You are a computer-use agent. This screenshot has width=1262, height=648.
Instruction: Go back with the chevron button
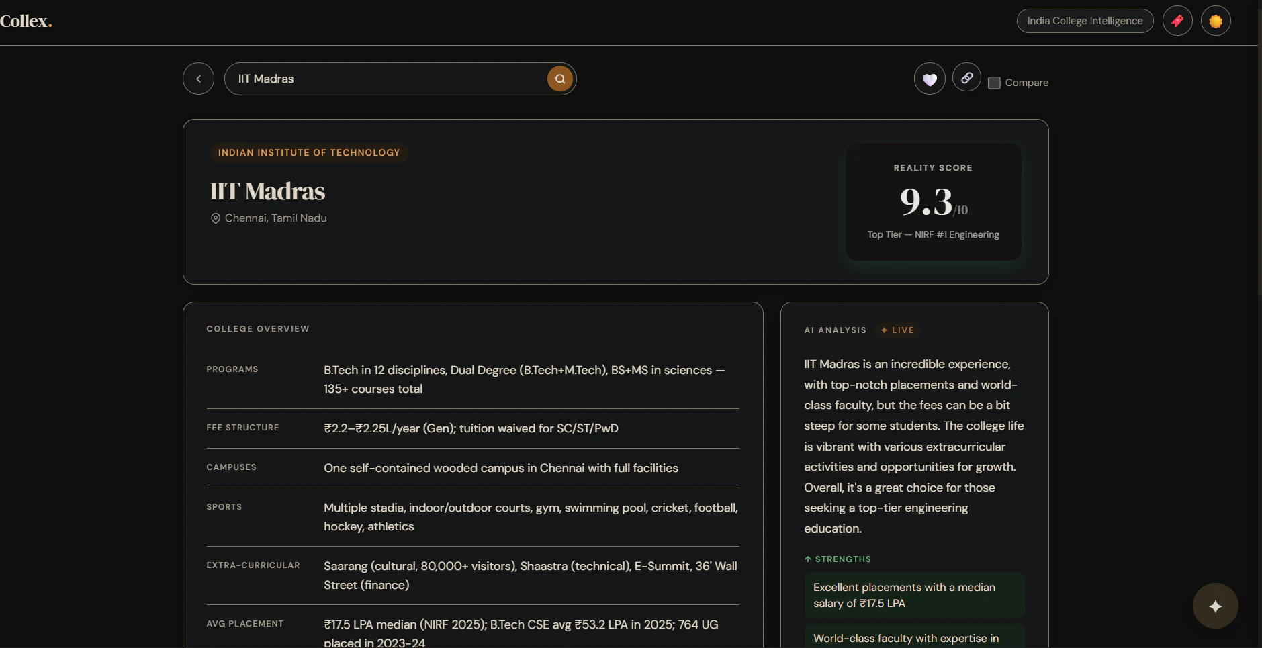pyautogui.click(x=198, y=79)
